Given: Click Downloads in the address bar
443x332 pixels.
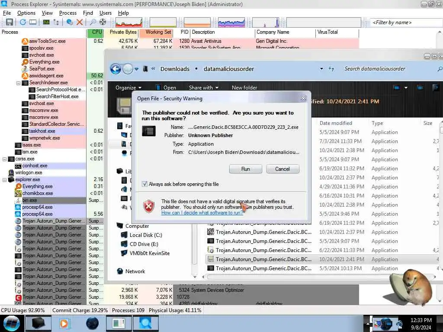Looking at the screenshot, I should pyautogui.click(x=175, y=69).
